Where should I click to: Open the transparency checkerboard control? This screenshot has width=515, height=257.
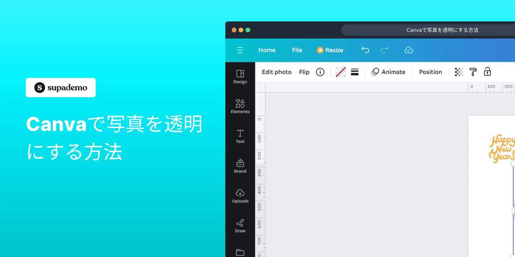tap(458, 72)
